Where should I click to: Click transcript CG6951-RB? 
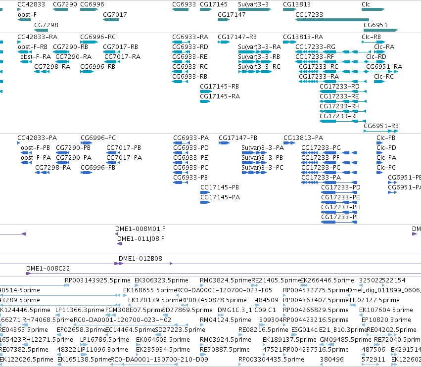pos(381,126)
